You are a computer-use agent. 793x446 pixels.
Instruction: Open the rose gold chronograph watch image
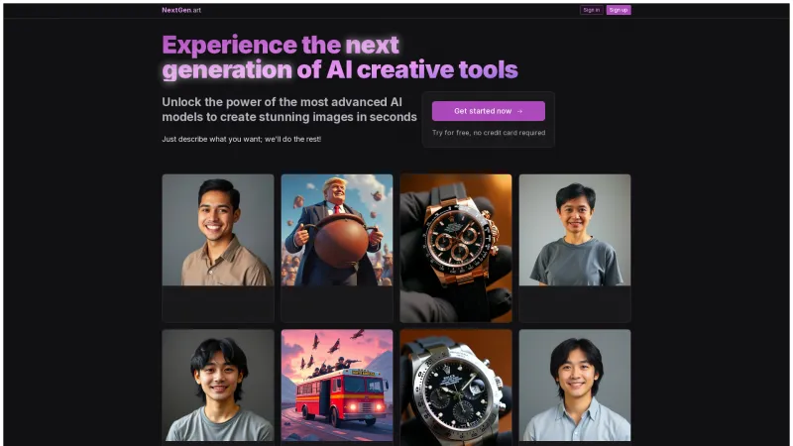pyautogui.click(x=456, y=249)
